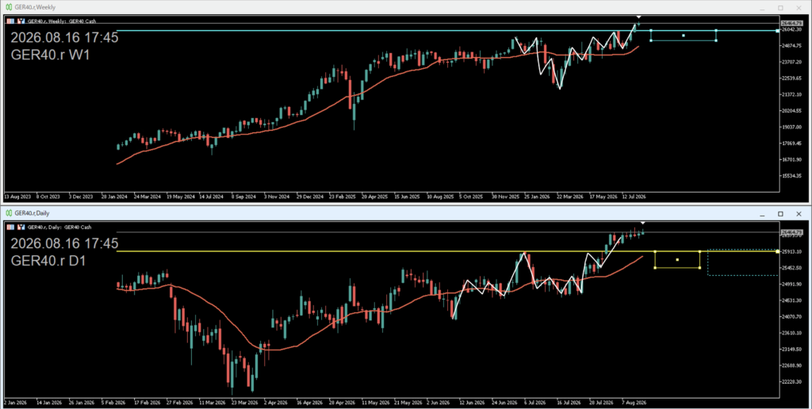This screenshot has height=409, width=812.
Task: Click the dotted cyan rectangle on Daily chart
Action: pos(743,262)
